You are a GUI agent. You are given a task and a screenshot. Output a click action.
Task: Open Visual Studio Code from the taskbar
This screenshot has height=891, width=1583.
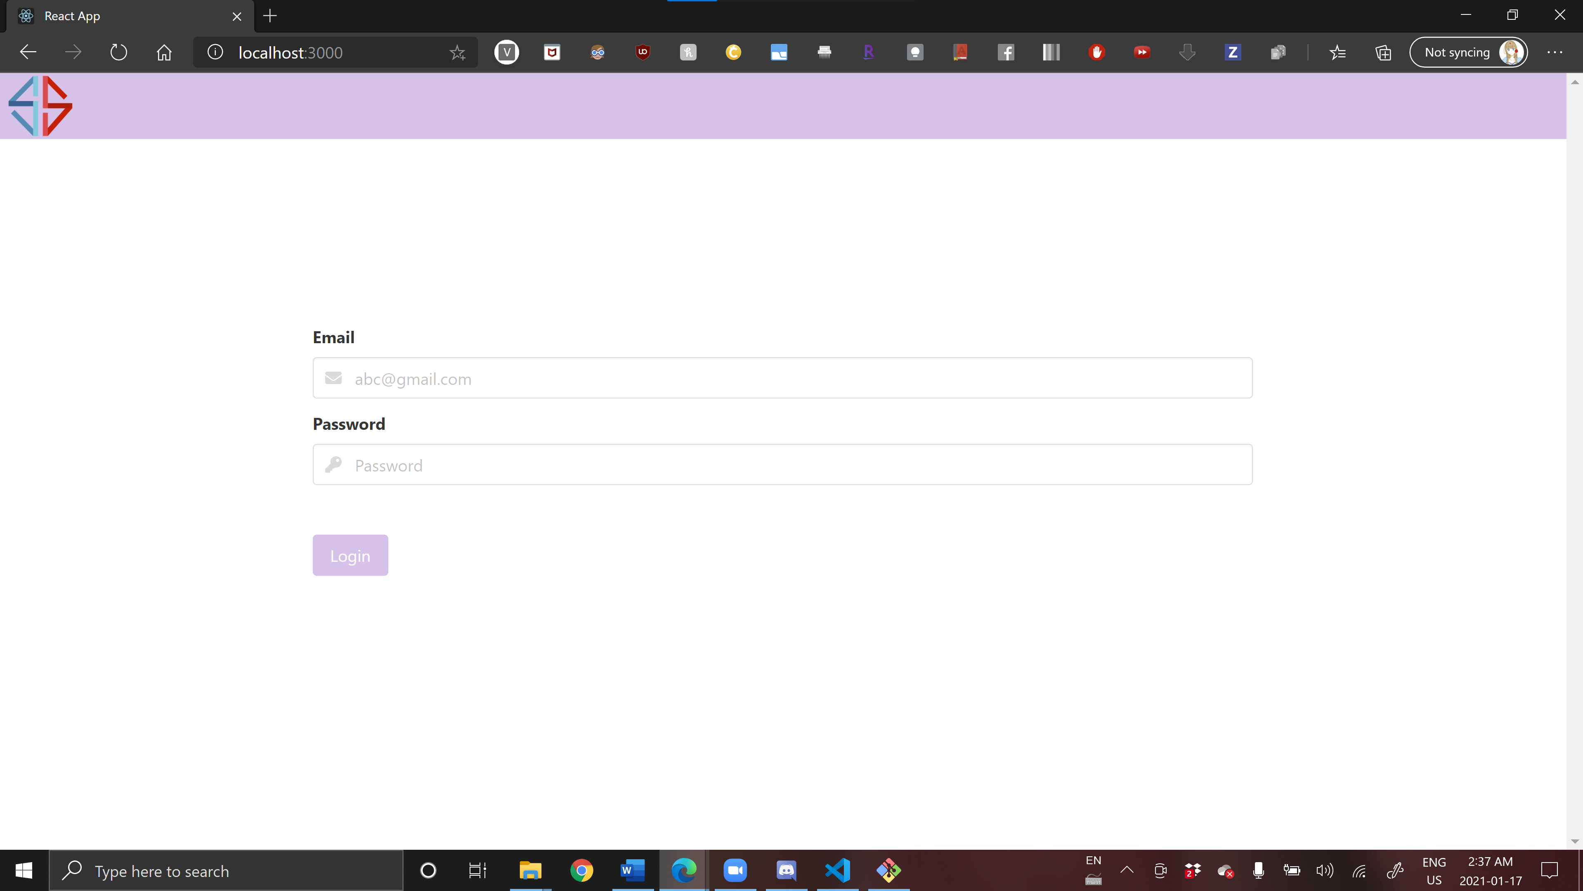(837, 870)
